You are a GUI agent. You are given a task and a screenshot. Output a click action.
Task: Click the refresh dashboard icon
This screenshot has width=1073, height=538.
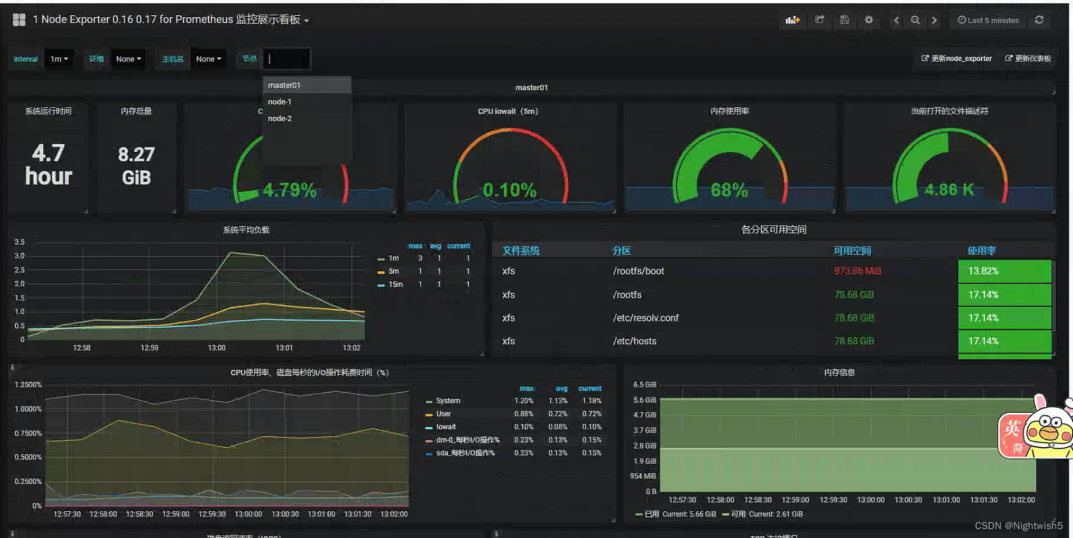(1039, 20)
